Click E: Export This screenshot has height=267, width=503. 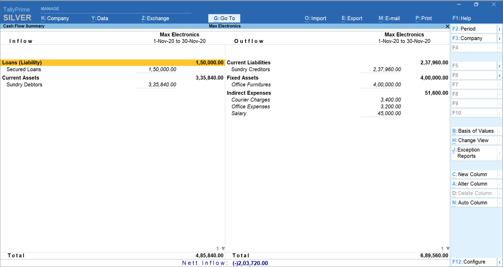tap(351, 18)
